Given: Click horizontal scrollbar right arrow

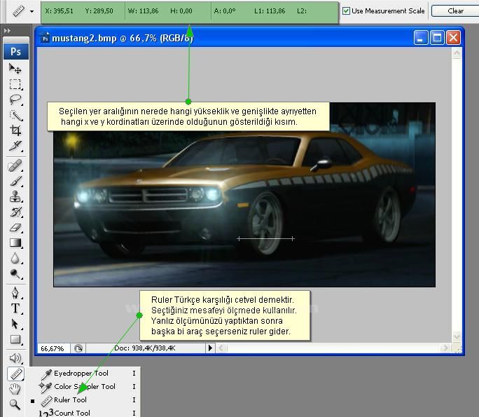Looking at the screenshot, I should tap(445, 348).
